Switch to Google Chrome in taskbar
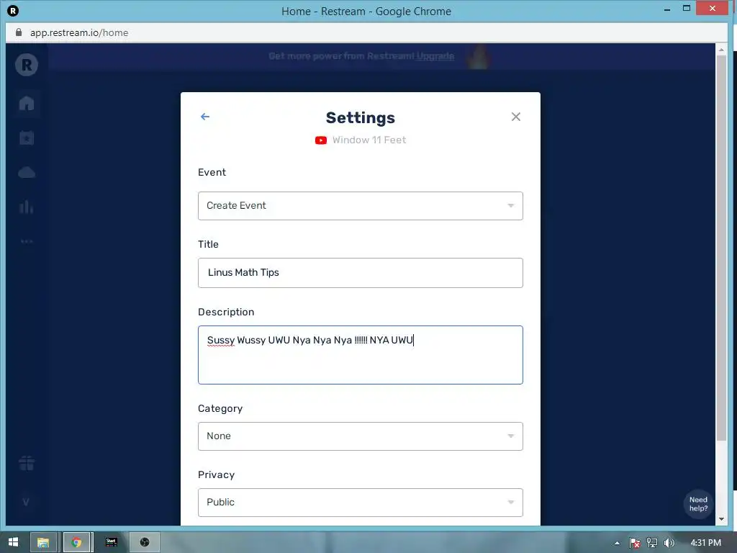The height and width of the screenshot is (553, 737). [x=76, y=542]
